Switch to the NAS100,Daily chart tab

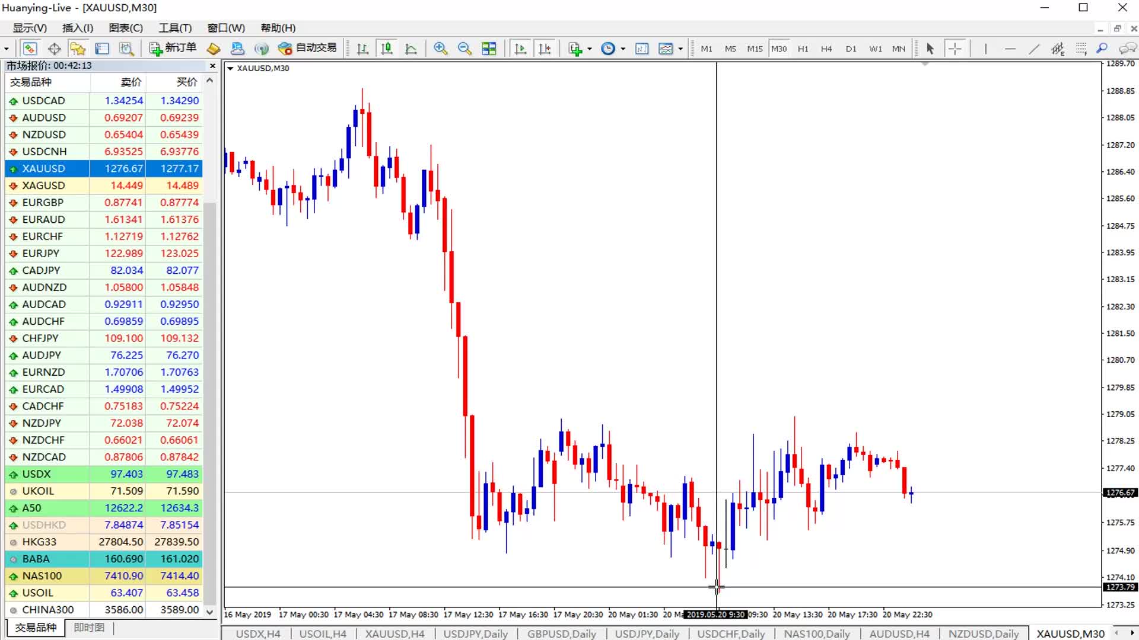coord(817,633)
